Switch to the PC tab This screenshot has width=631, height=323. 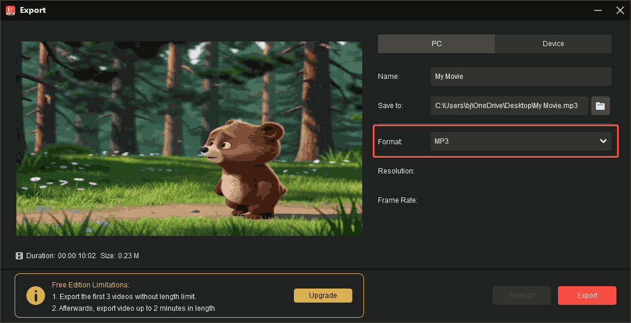point(436,44)
